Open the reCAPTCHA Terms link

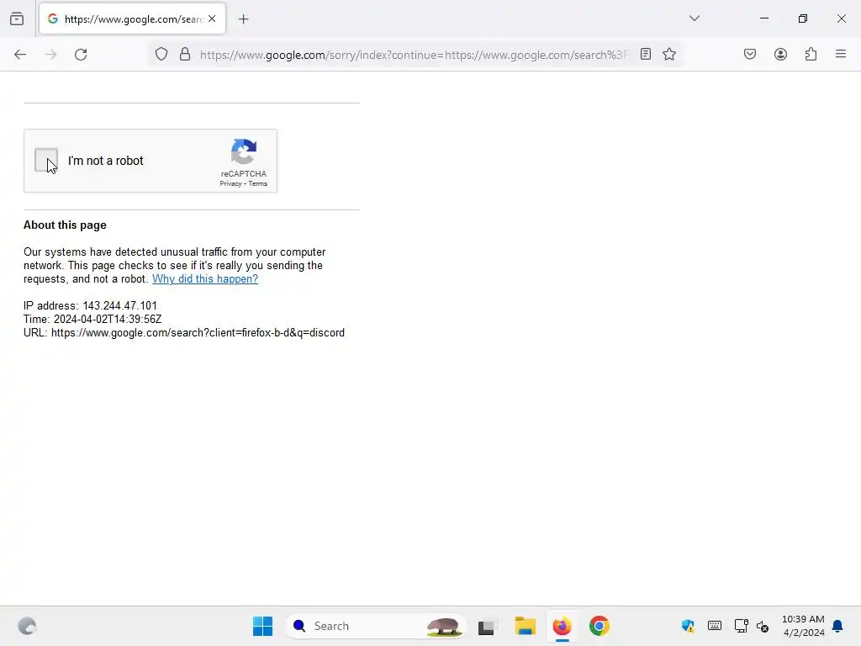[x=258, y=183]
